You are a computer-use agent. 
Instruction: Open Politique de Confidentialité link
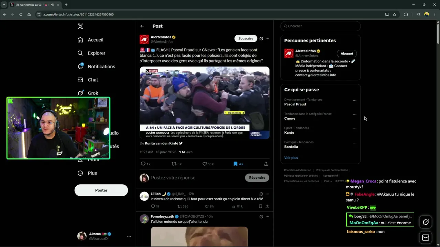(332, 170)
